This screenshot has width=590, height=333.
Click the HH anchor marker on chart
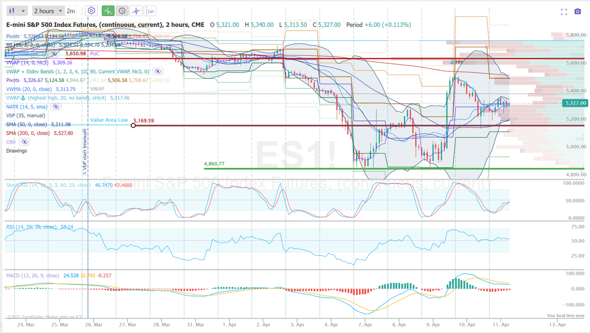point(456,62)
